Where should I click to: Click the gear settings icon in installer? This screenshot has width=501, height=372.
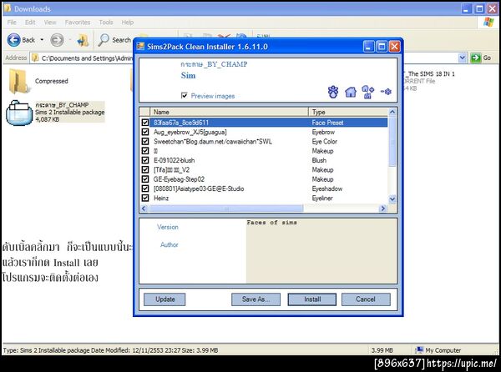[386, 92]
